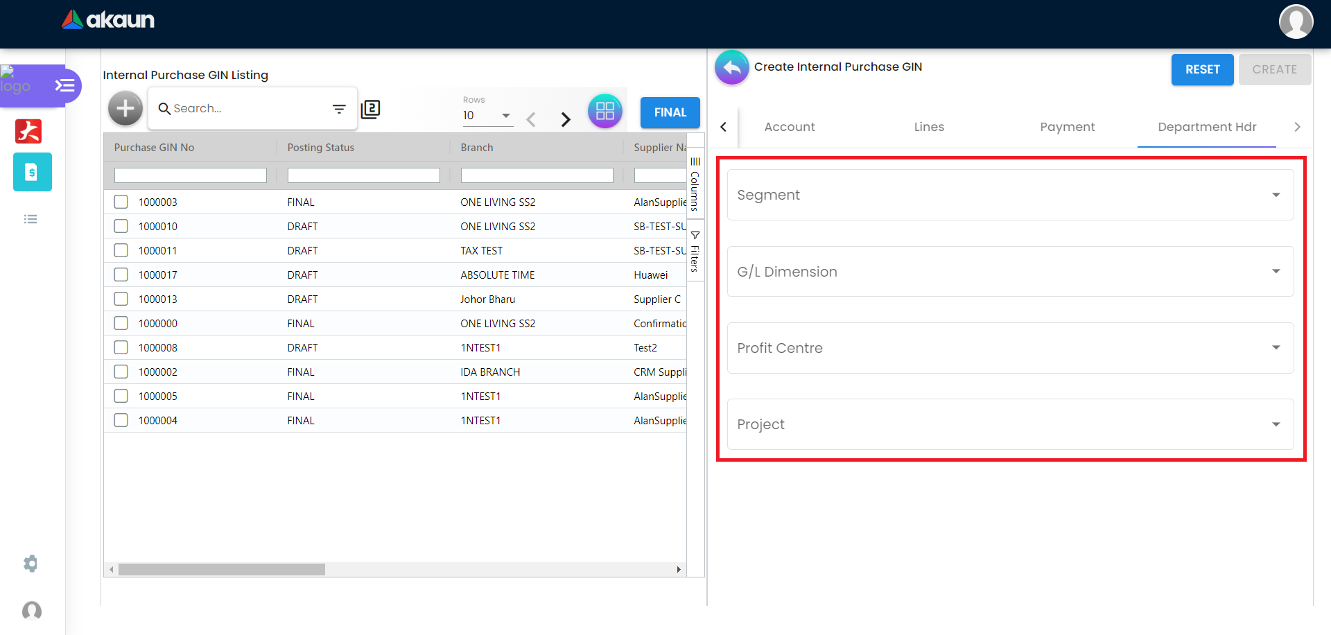The height and width of the screenshot is (635, 1331).
Task: Switch to the grid view icon
Action: (x=604, y=111)
